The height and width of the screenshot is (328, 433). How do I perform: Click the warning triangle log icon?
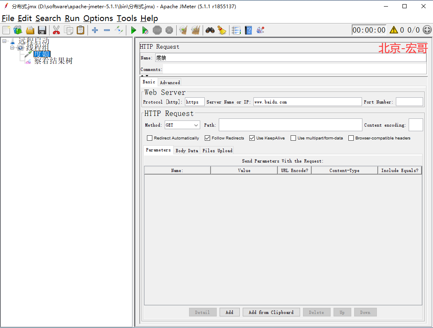(393, 30)
